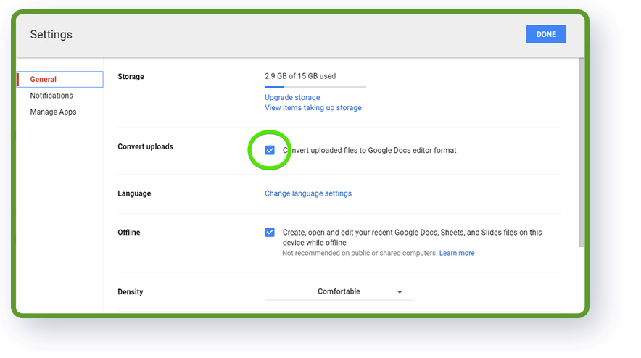The width and height of the screenshot is (641, 358).
Task: Open the Notifications settings section
Action: pyautogui.click(x=51, y=96)
